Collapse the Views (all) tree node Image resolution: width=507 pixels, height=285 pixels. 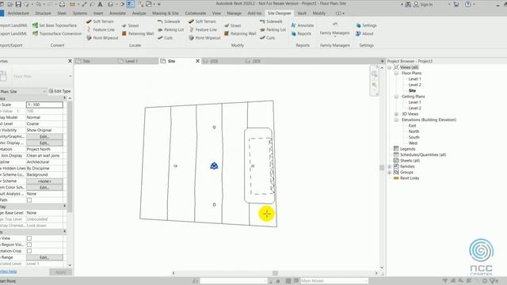[390, 67]
